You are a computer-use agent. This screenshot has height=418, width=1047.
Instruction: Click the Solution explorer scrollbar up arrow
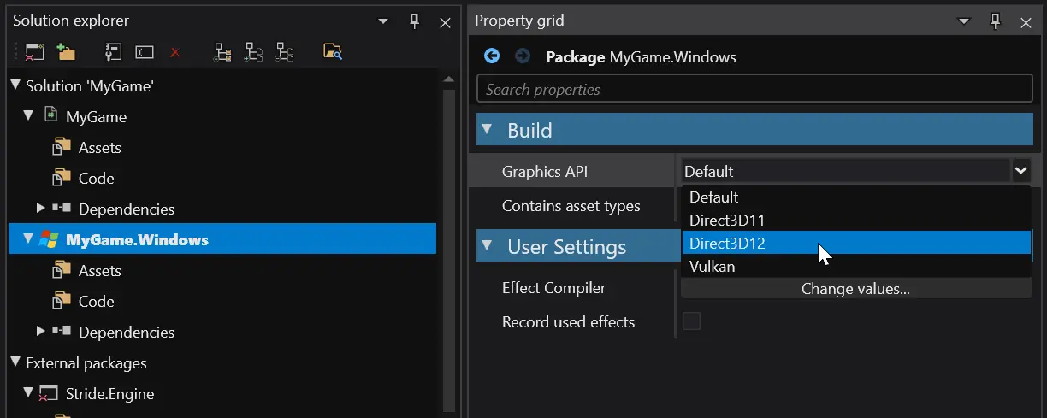[449, 79]
